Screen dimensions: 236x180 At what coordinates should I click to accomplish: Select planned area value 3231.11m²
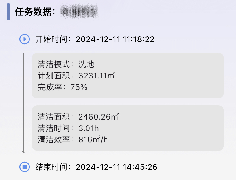(x=97, y=76)
